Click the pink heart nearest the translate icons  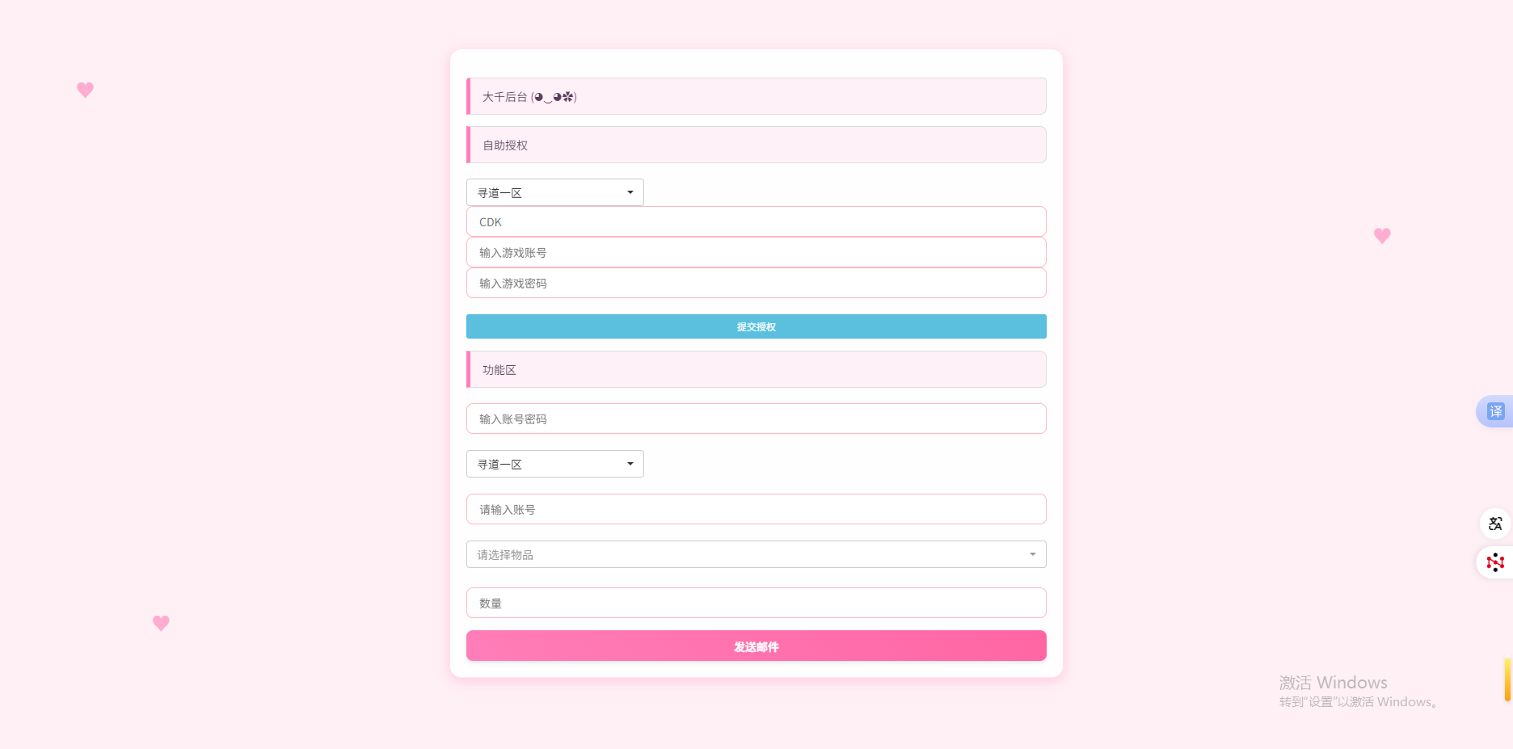[x=1382, y=235]
